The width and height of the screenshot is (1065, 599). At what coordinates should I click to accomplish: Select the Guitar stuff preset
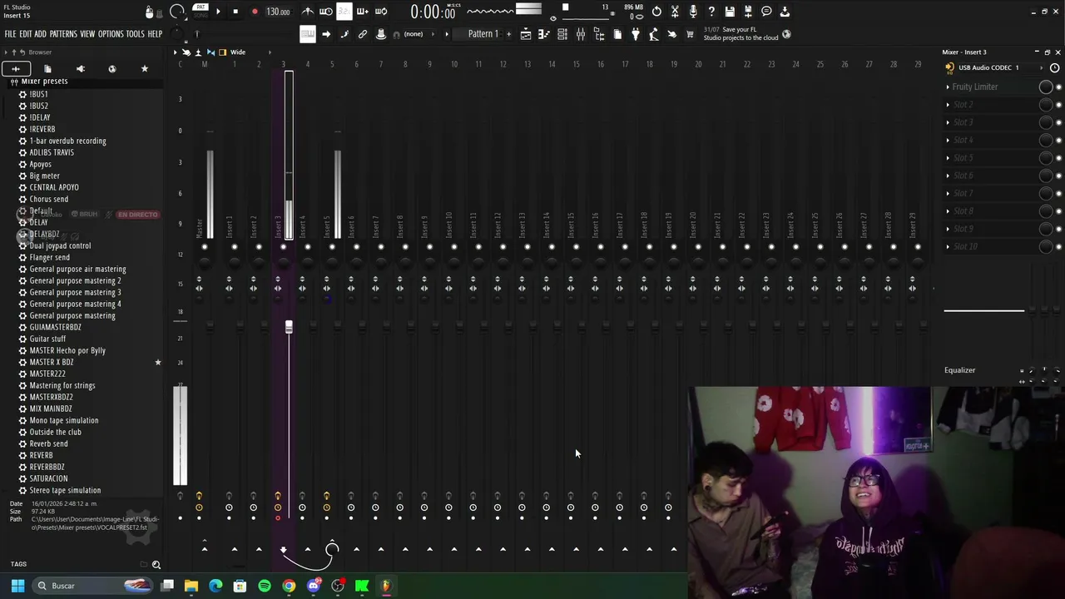coord(47,339)
